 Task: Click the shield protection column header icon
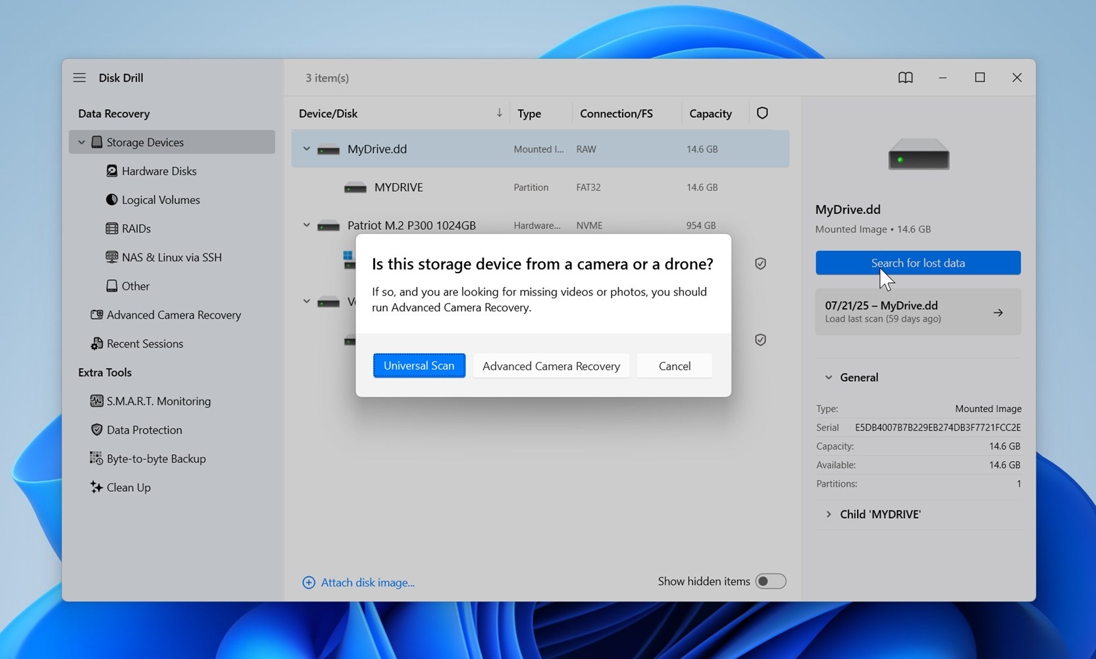click(762, 113)
